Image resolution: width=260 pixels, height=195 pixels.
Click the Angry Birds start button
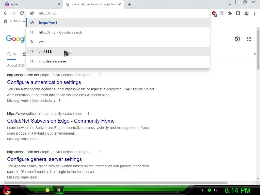click(x=7, y=190)
